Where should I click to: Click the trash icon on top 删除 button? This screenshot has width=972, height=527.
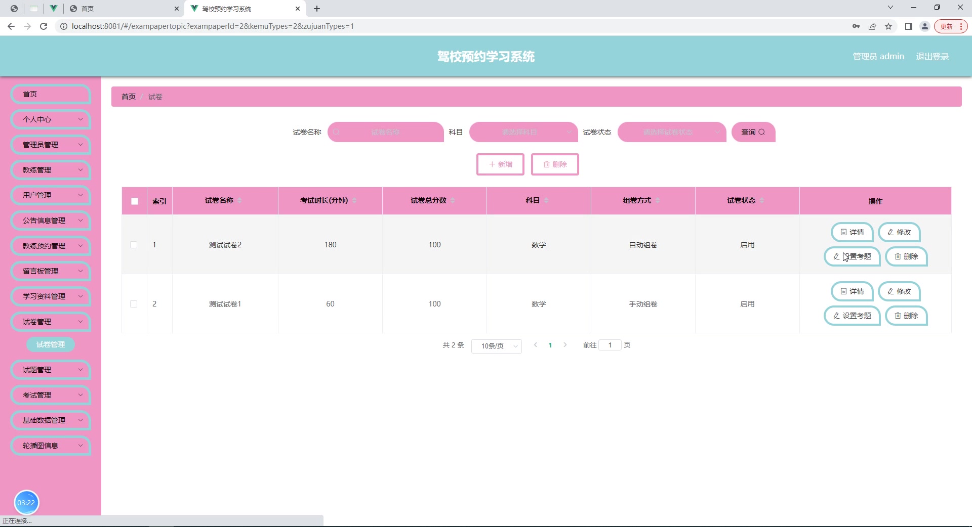(x=547, y=164)
